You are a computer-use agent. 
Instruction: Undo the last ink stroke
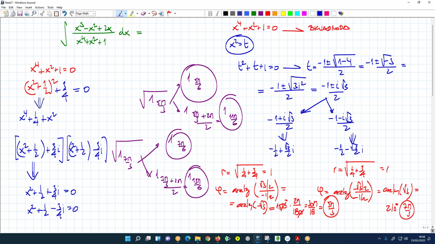pos(65,13)
